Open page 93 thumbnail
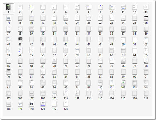This screenshot has width=156, height=120. (20, 82)
